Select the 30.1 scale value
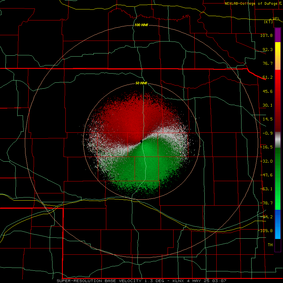Screen dimensions: 283x283 (x=268, y=105)
